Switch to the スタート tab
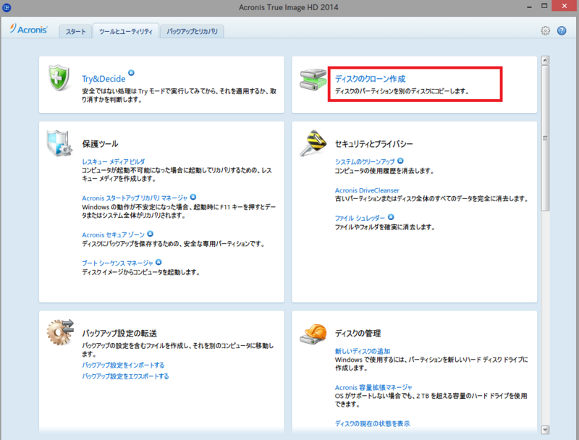Viewport: 579px width, 440px height. (x=76, y=31)
